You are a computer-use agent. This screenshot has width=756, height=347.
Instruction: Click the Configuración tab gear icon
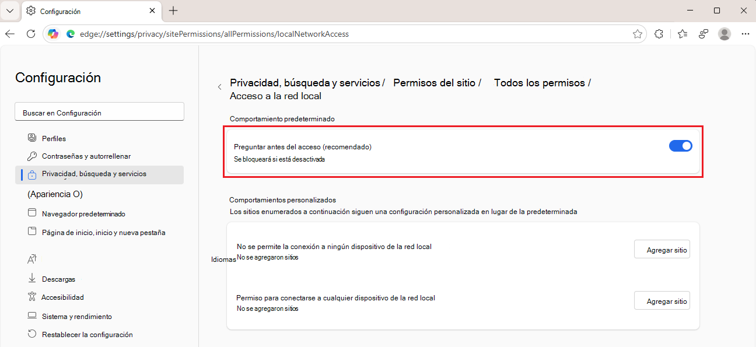pos(31,11)
